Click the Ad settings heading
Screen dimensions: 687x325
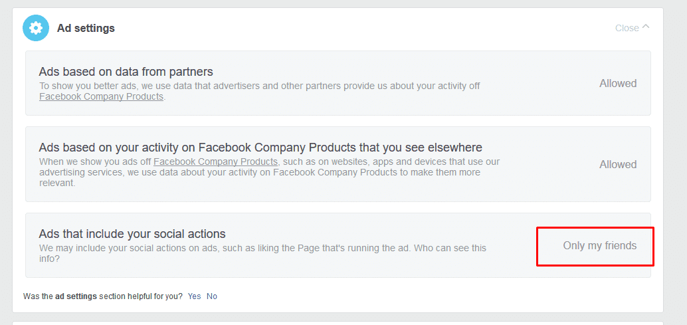(x=86, y=28)
